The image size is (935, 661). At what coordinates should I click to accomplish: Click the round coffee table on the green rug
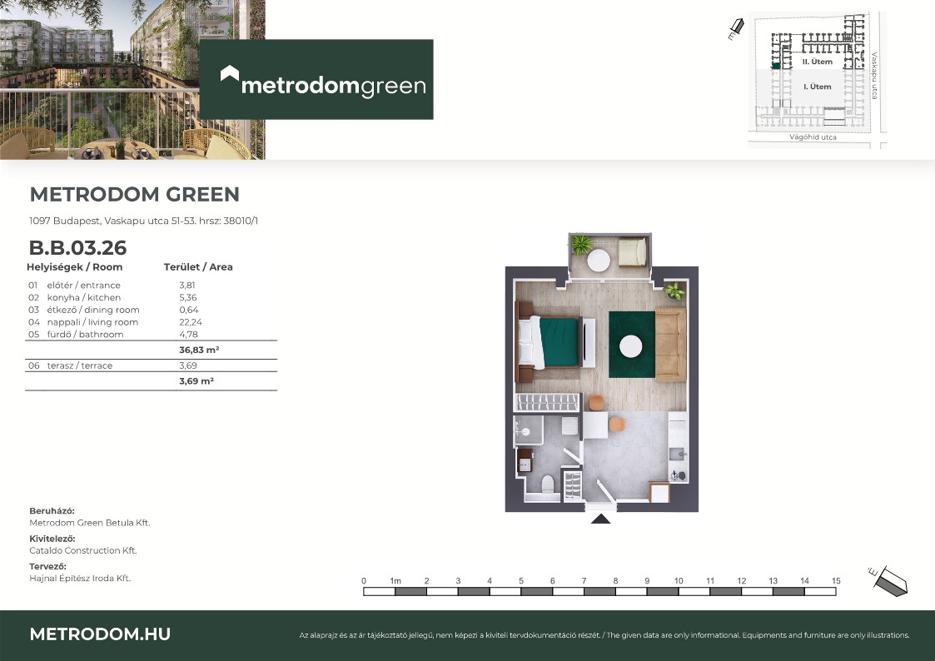coord(631,345)
